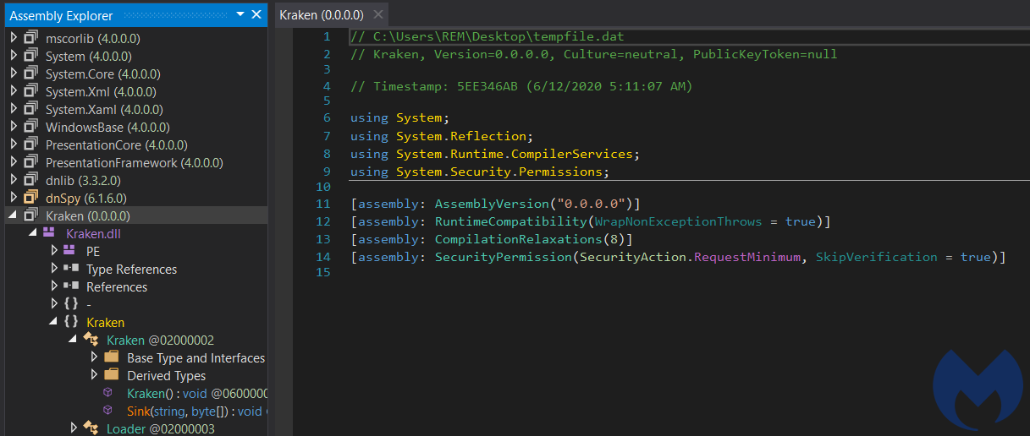Click the mscorlib assembly icon
Image resolution: width=1030 pixels, height=436 pixels.
click(x=31, y=38)
